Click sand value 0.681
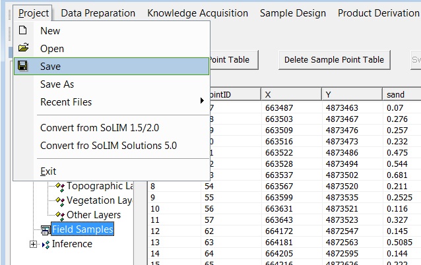The image size is (421, 265). (x=402, y=175)
